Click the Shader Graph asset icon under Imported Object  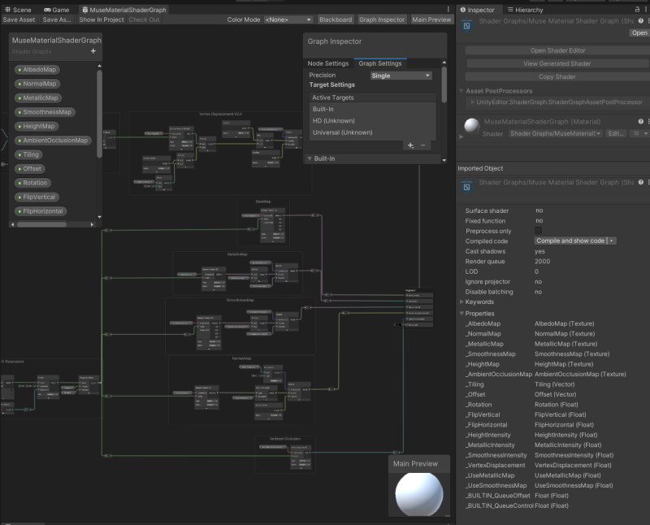click(x=465, y=182)
